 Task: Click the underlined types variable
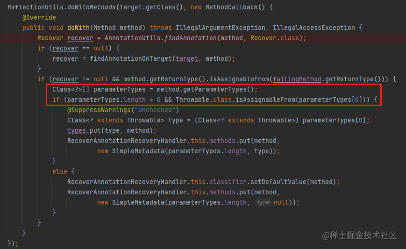(x=76, y=130)
